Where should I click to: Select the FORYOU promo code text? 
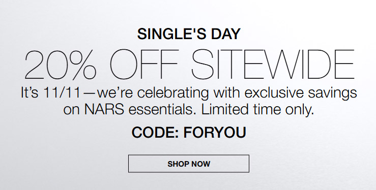click(215, 133)
